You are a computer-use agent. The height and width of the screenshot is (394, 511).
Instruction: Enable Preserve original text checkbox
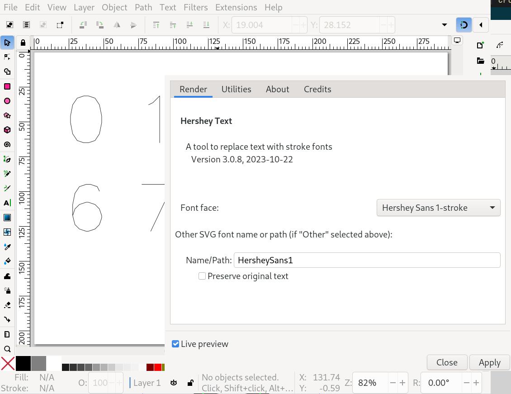202,276
